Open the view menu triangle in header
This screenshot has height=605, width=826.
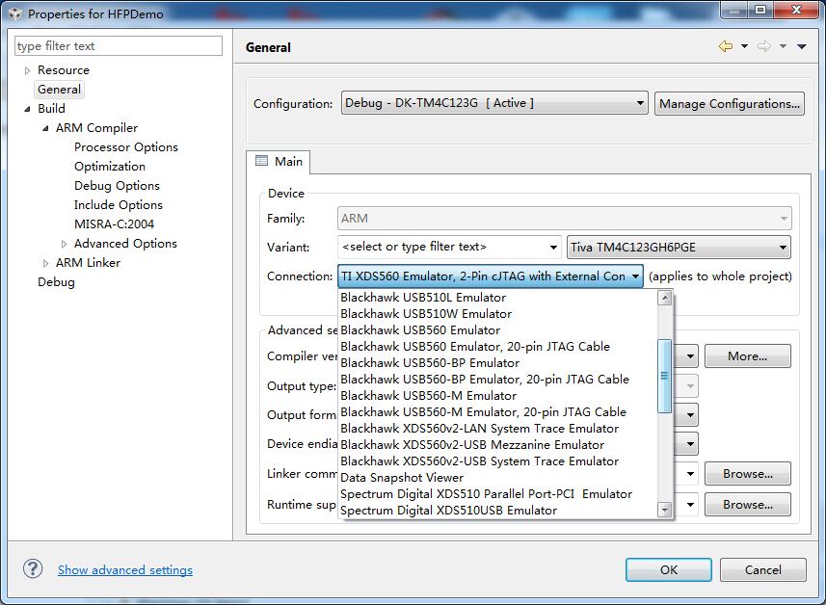802,46
